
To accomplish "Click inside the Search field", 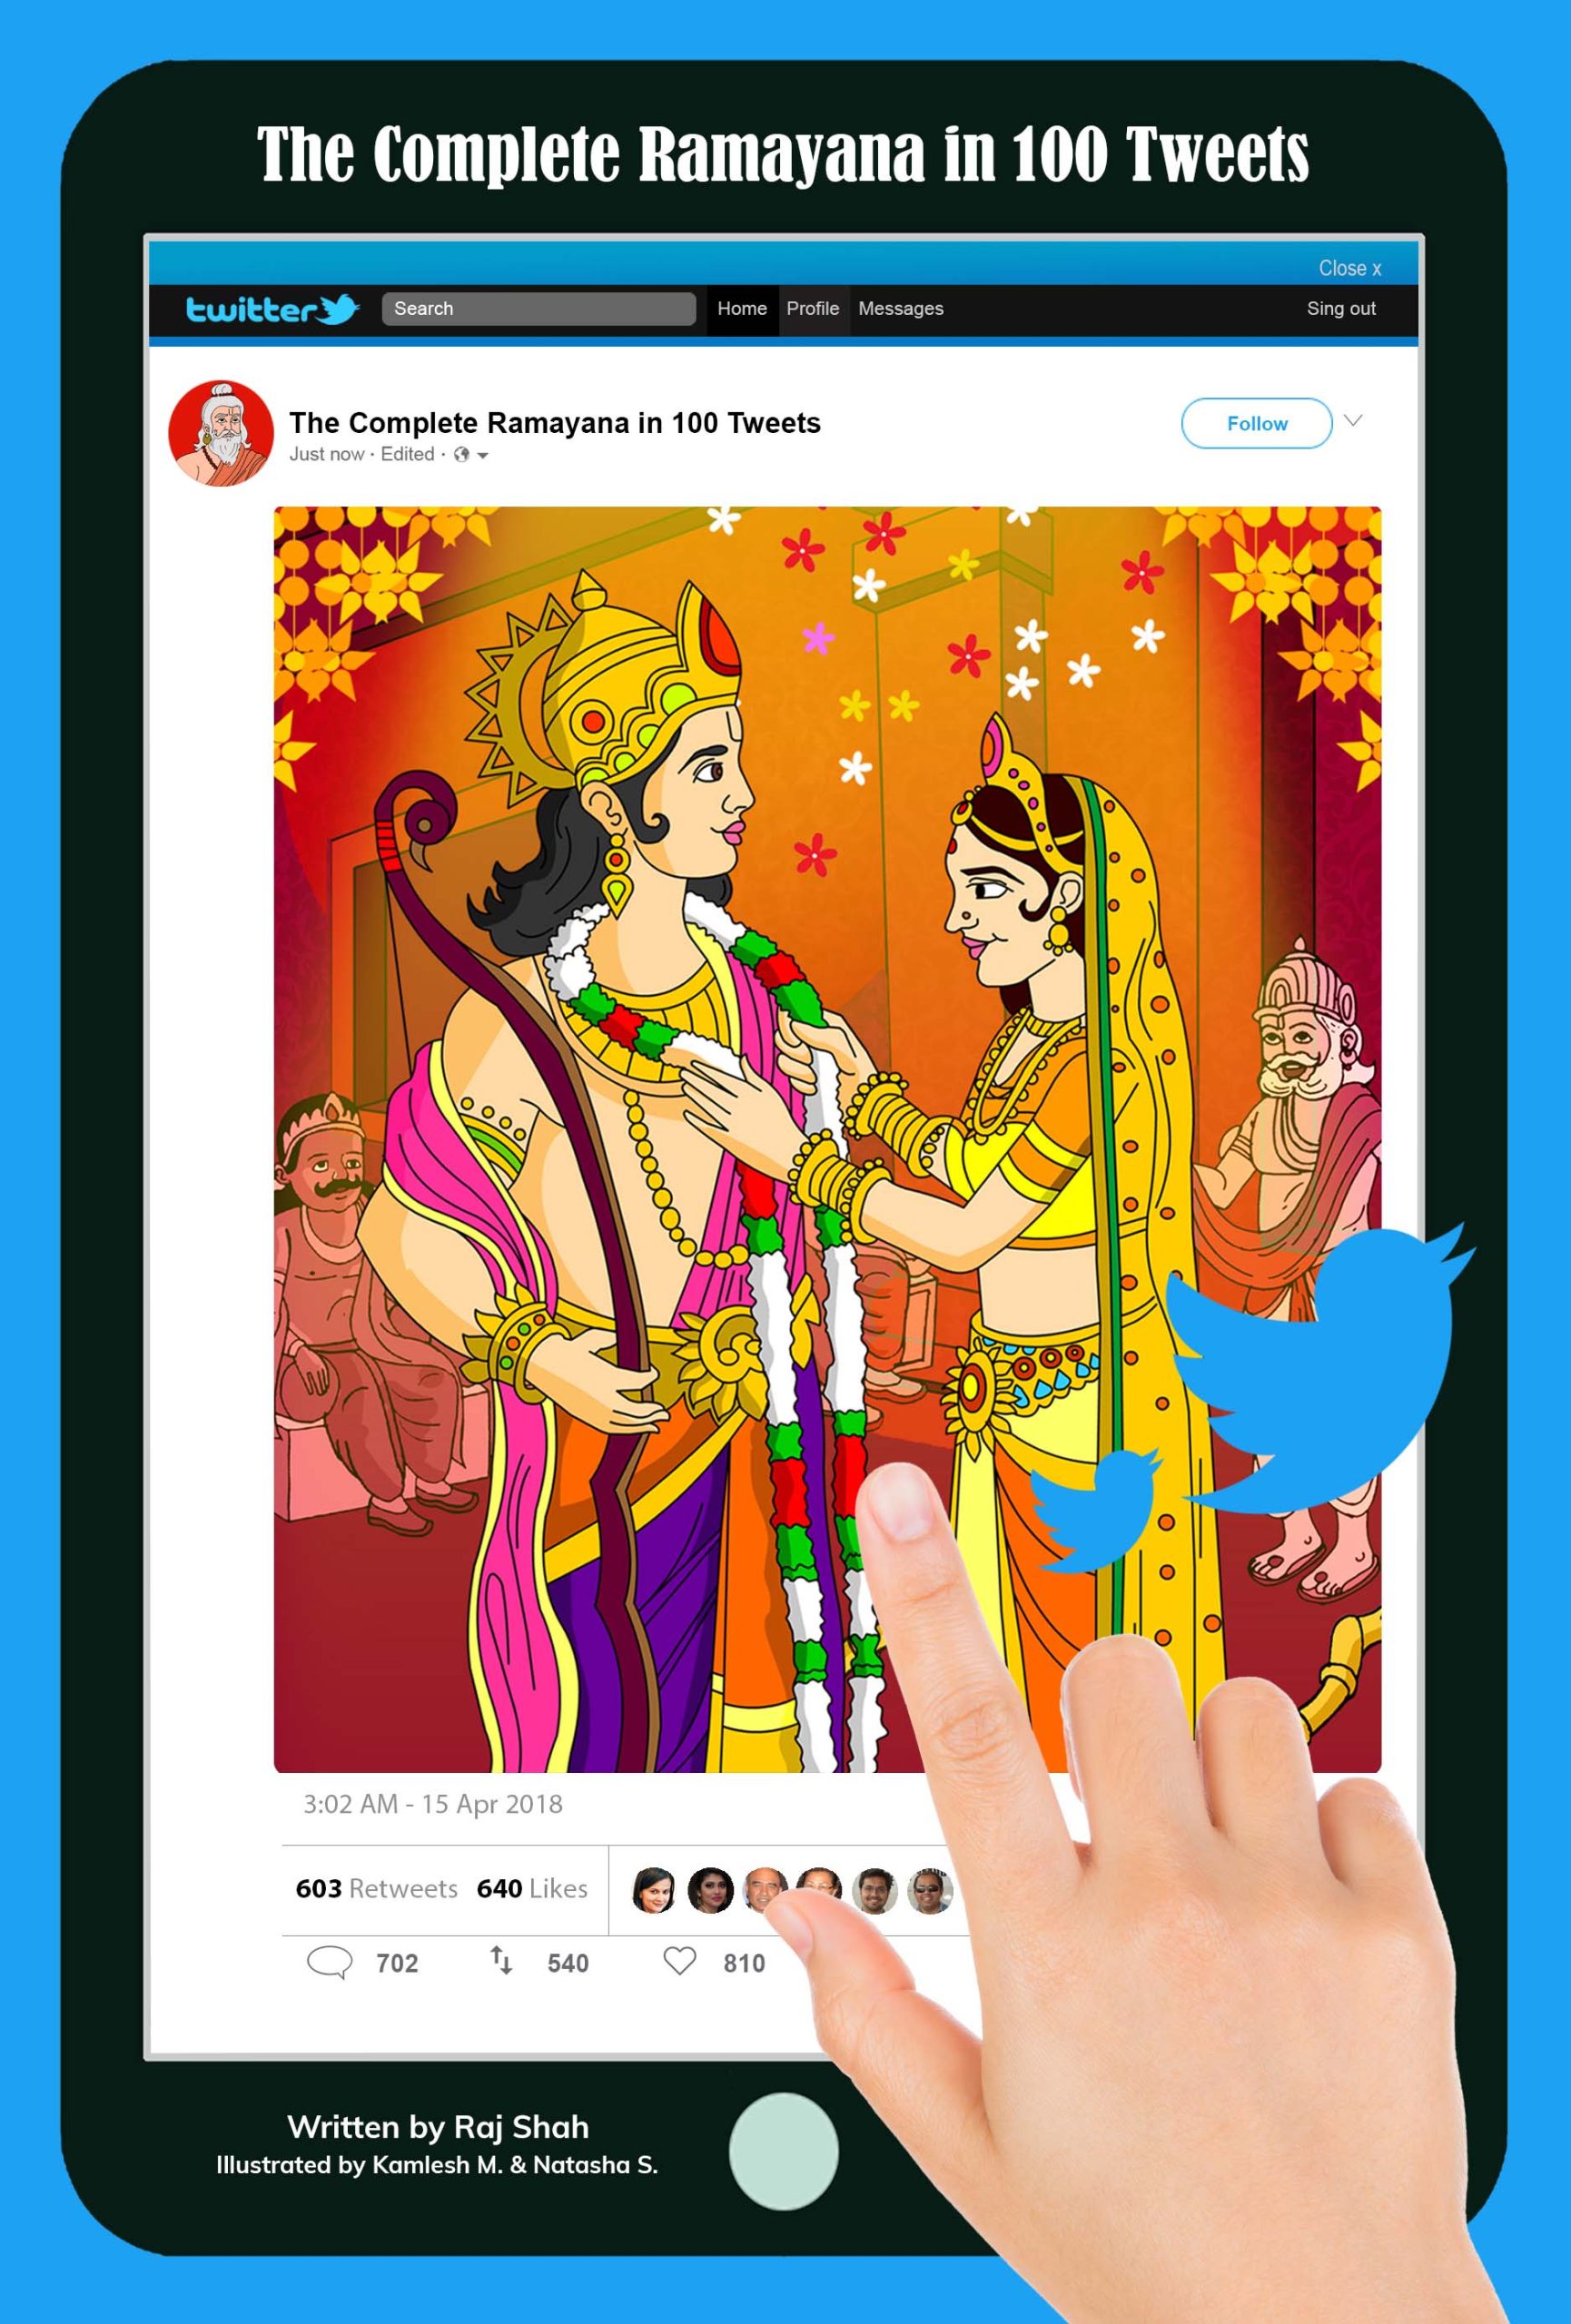I will click(539, 309).
